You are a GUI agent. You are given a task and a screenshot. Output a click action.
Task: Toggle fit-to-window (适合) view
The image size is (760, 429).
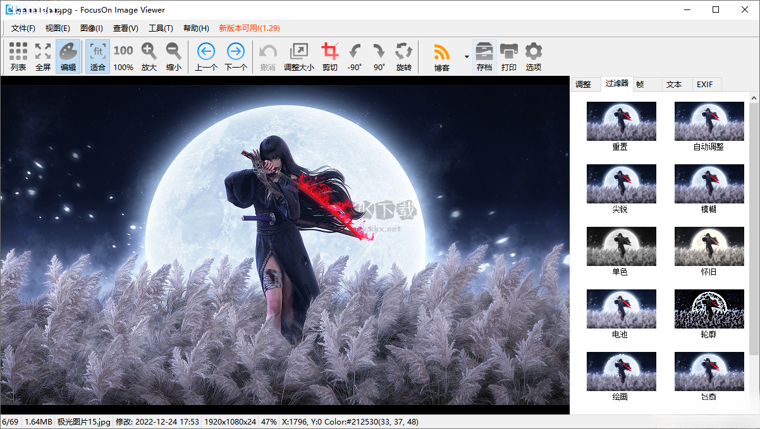pyautogui.click(x=98, y=57)
